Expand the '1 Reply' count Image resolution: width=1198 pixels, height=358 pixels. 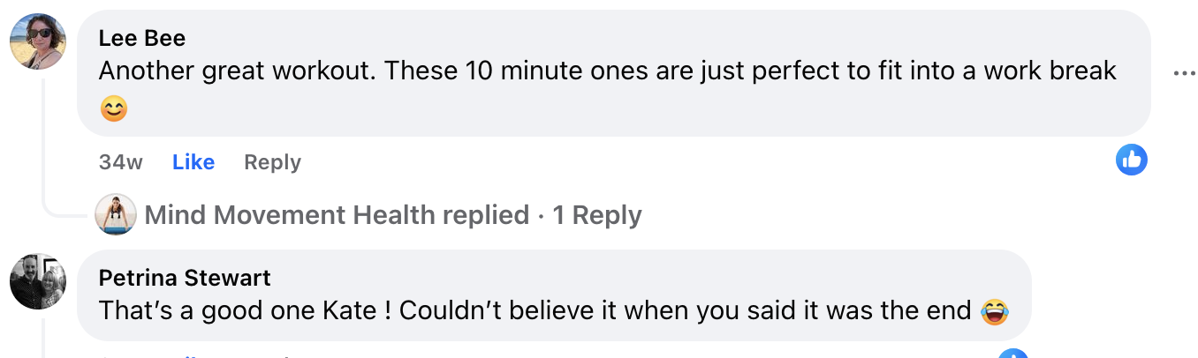tap(597, 214)
